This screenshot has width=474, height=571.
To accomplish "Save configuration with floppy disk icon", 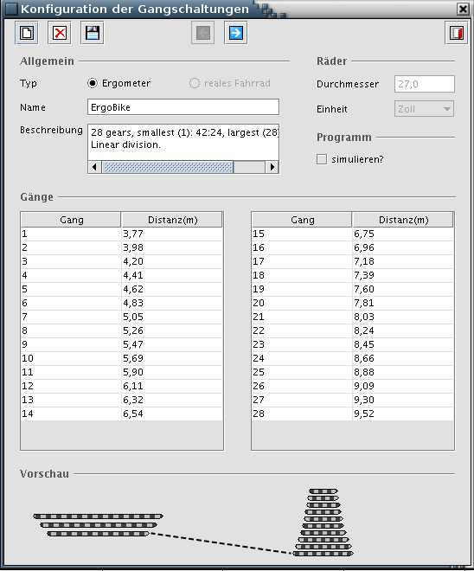I will click(x=92, y=33).
